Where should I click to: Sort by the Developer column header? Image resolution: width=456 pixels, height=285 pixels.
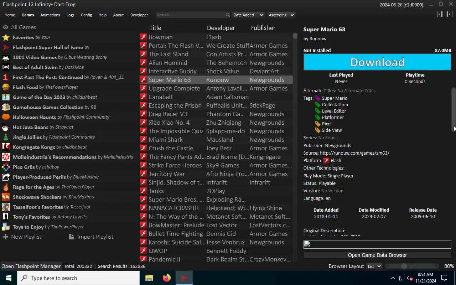[x=221, y=28]
